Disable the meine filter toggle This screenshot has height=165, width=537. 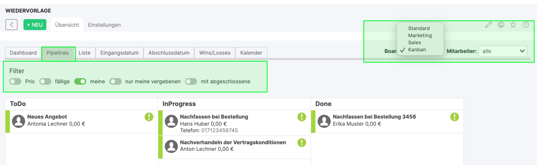(80, 81)
